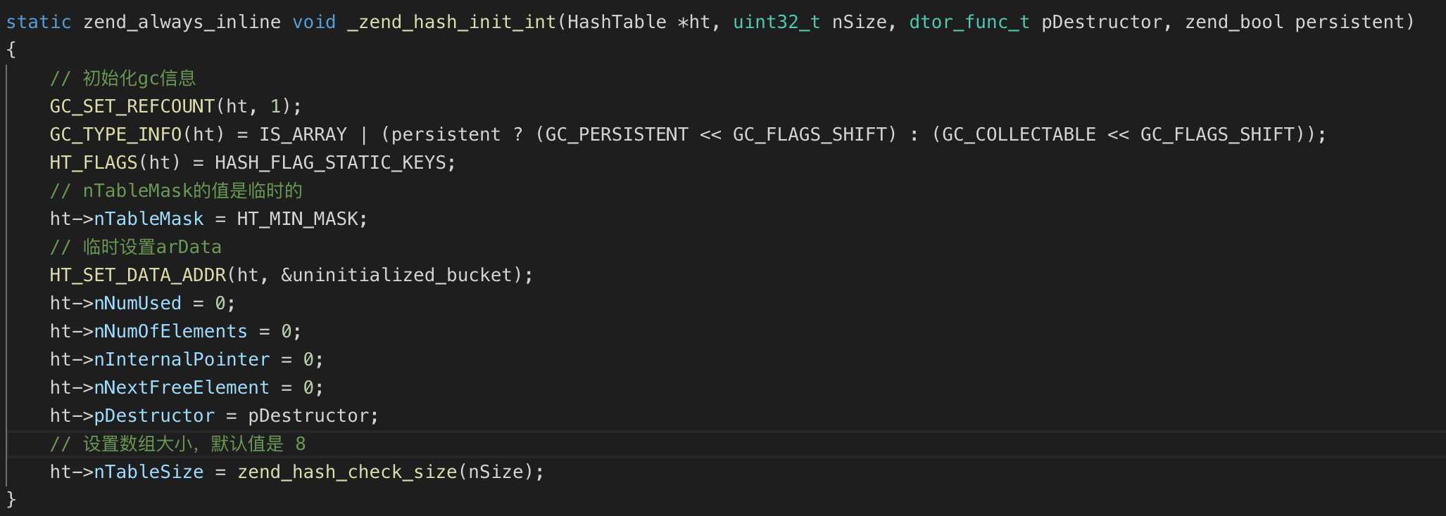Click the nTableMask member
This screenshot has width=1446, height=516.
149,219
